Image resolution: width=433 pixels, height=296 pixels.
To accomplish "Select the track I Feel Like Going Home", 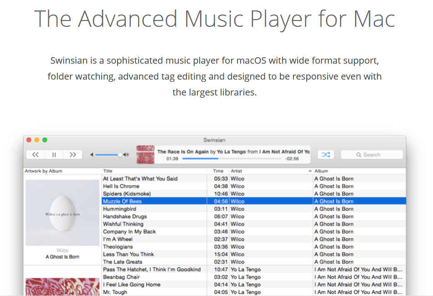I will coord(253,285).
